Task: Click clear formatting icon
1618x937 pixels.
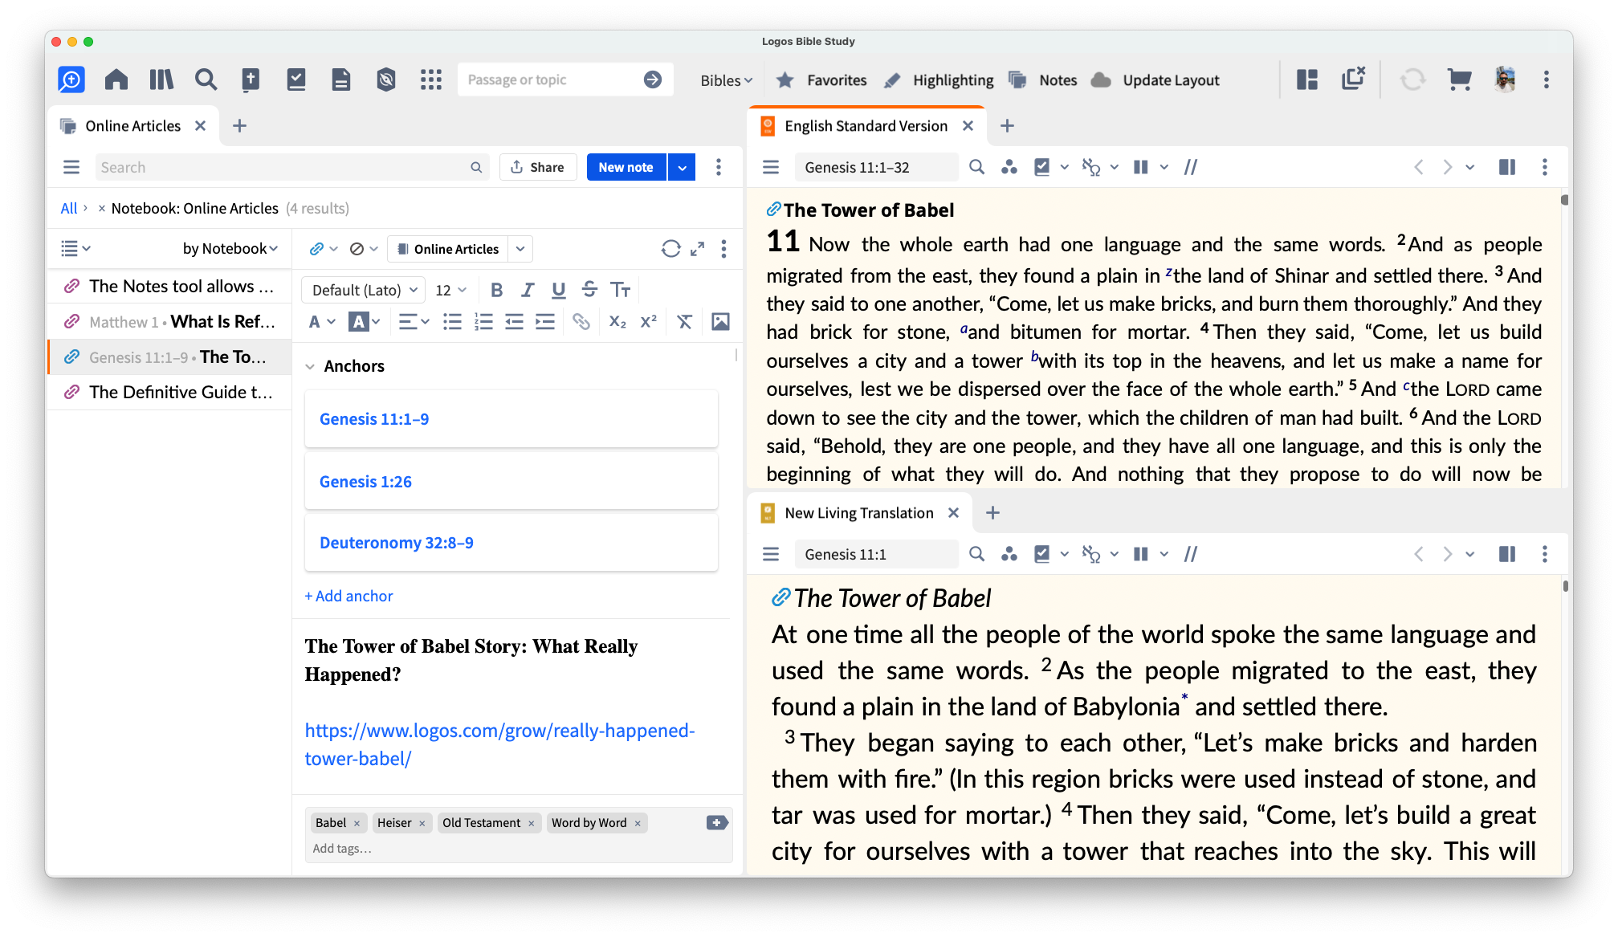Action: 684,322
